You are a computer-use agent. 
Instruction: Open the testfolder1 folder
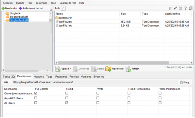[65, 18]
